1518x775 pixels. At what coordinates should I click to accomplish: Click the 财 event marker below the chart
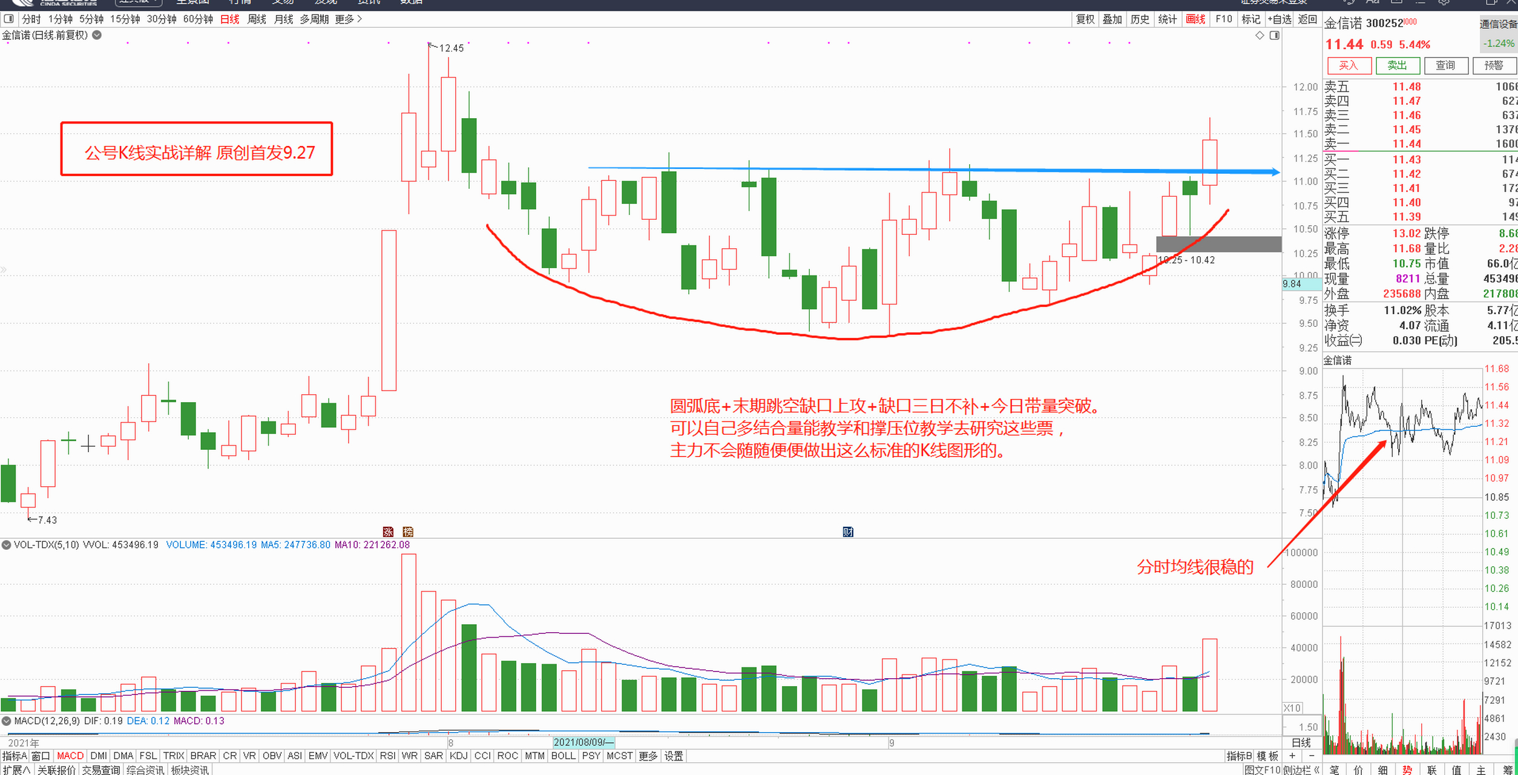click(x=848, y=532)
